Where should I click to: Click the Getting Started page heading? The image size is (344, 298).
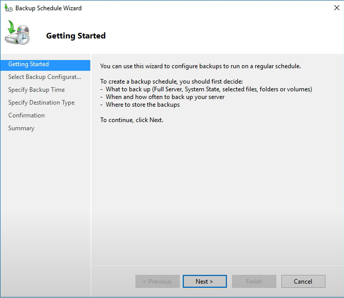[x=76, y=36]
